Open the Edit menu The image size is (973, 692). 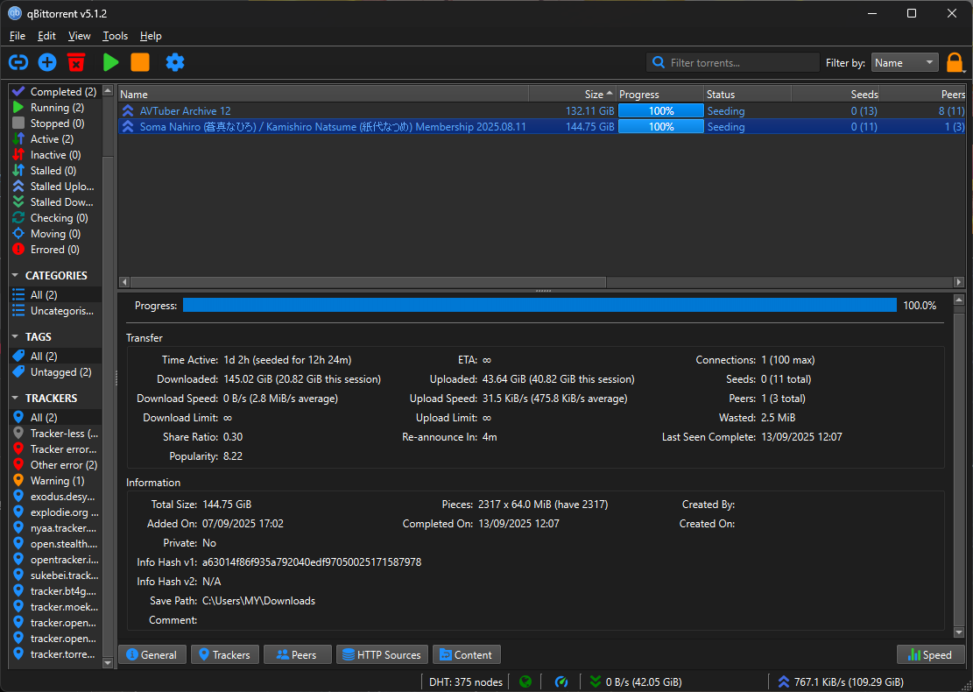pos(46,36)
